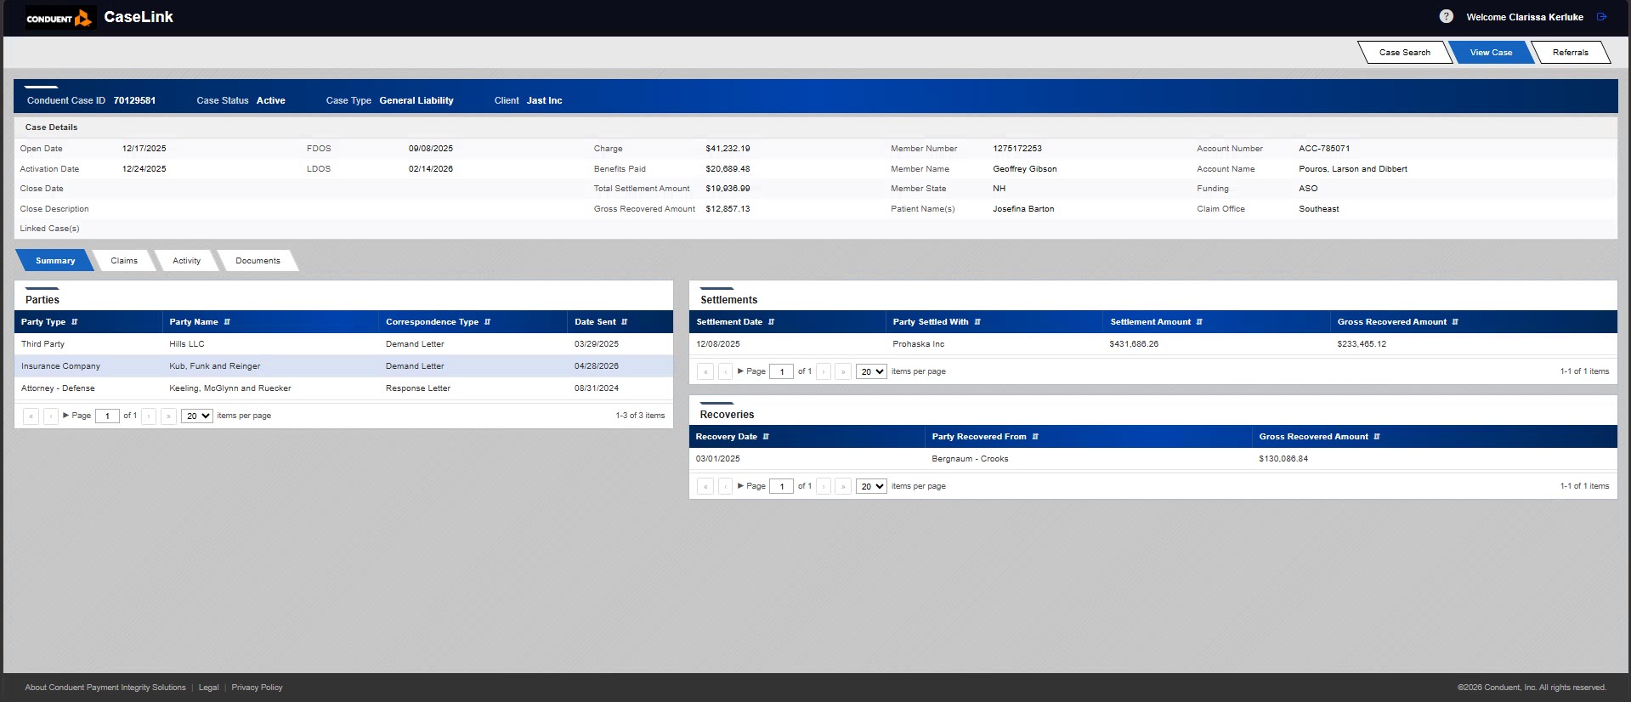Screen dimensions: 1631x702
Task: Click the Charge value $41,232.19
Action: (x=728, y=149)
